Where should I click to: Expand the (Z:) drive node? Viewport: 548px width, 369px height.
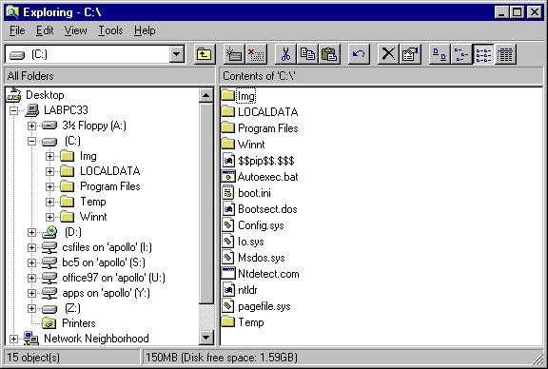pyautogui.click(x=31, y=308)
